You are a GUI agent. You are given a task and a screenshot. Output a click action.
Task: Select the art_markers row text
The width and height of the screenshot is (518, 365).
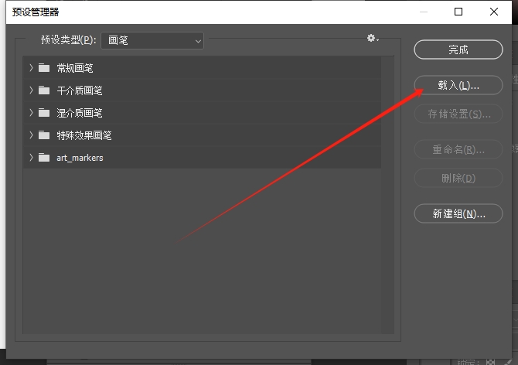tap(80, 158)
